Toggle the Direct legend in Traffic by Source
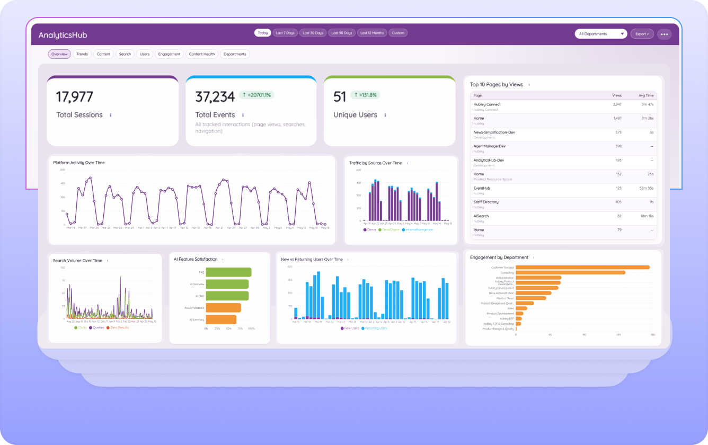 coord(369,229)
